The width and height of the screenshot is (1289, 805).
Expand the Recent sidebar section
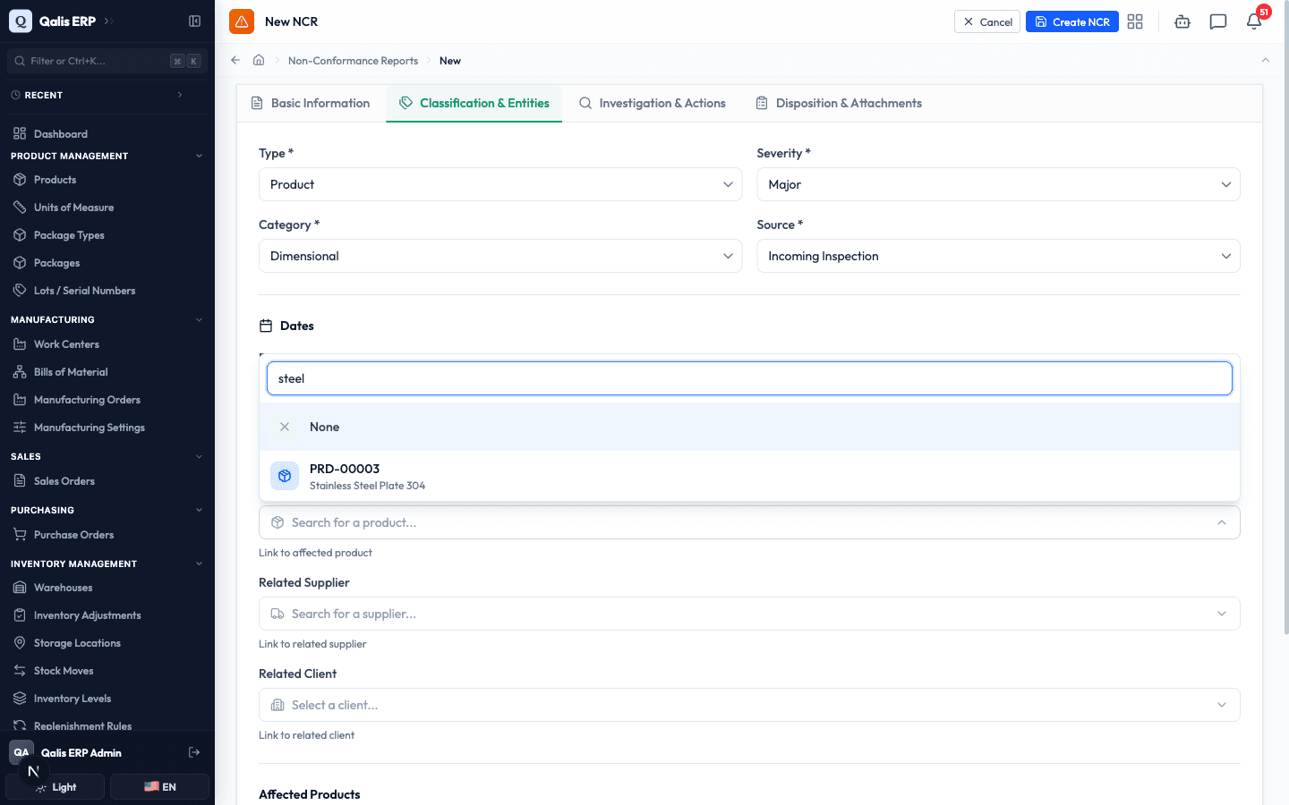97,95
